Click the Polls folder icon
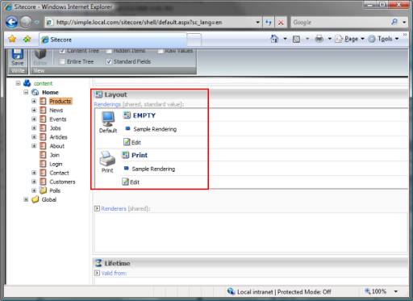This screenshot has width=413, height=301. point(43,190)
